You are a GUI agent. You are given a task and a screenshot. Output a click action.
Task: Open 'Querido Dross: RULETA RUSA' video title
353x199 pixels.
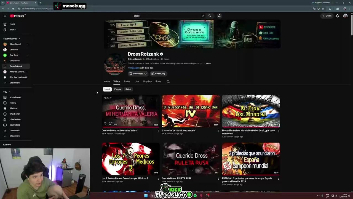click(176, 179)
